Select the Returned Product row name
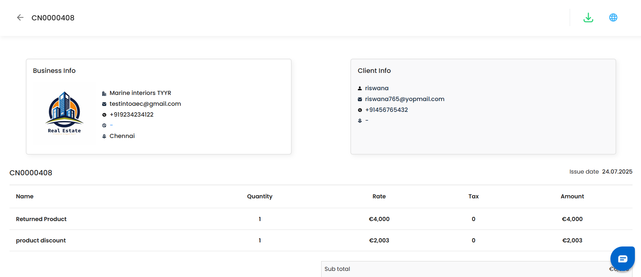 click(41, 219)
